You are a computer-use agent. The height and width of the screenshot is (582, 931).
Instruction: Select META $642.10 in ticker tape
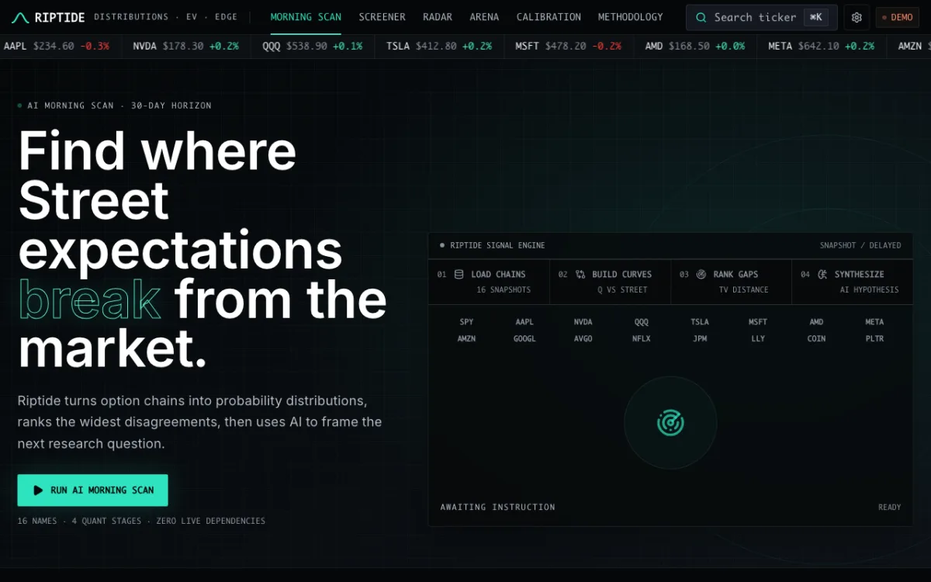point(821,47)
